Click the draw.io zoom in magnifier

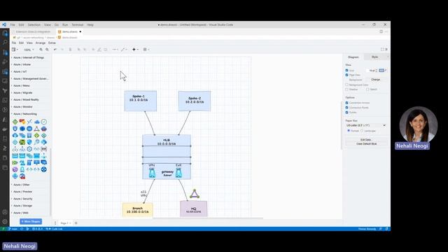tap(41, 50)
